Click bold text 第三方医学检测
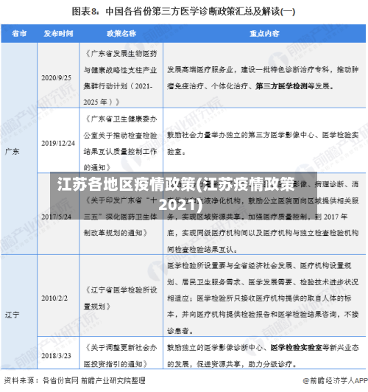The image size is (368, 392). coord(281,86)
